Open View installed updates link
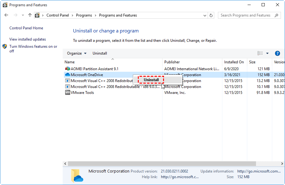Viewport: 285px width, 185px height. (x=27, y=39)
